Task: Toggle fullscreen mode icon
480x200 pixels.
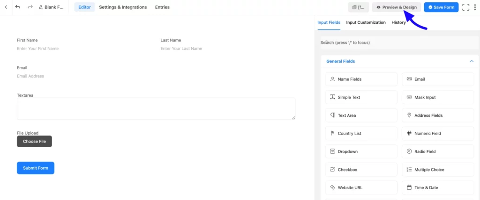Action: (x=466, y=7)
